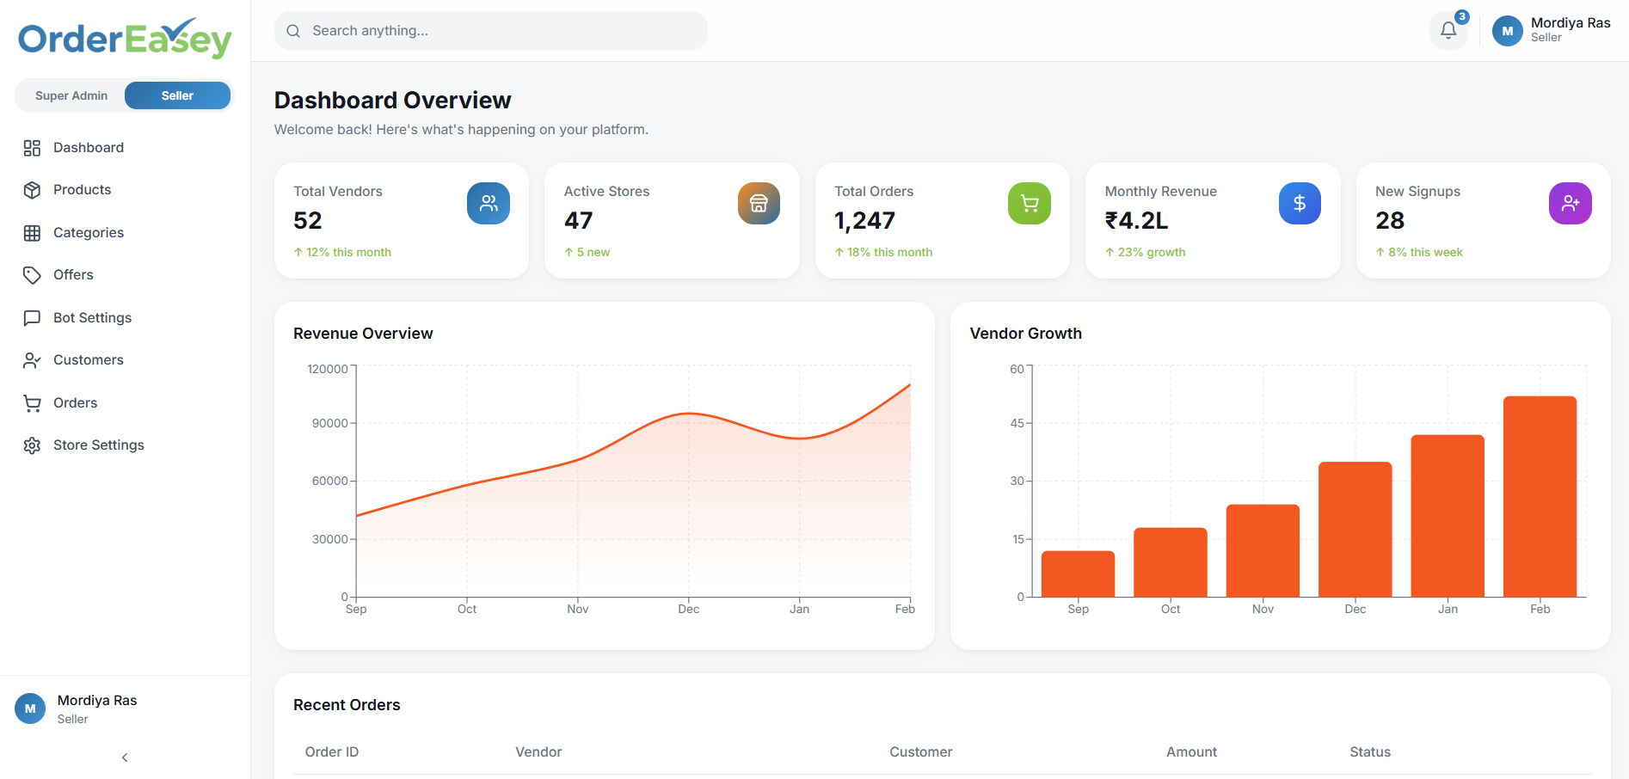
Task: Switch to Super Admin mode
Action: (71, 95)
